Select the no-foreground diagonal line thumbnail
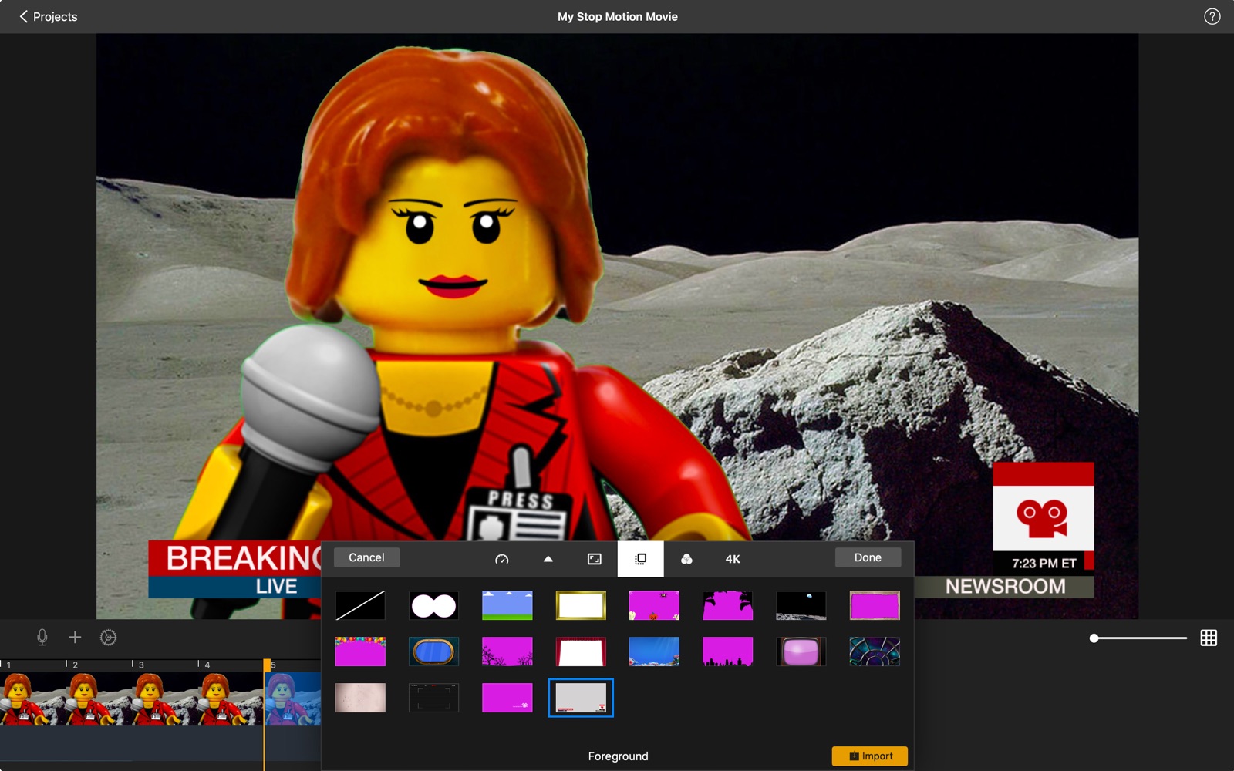The image size is (1234, 771). tap(360, 606)
